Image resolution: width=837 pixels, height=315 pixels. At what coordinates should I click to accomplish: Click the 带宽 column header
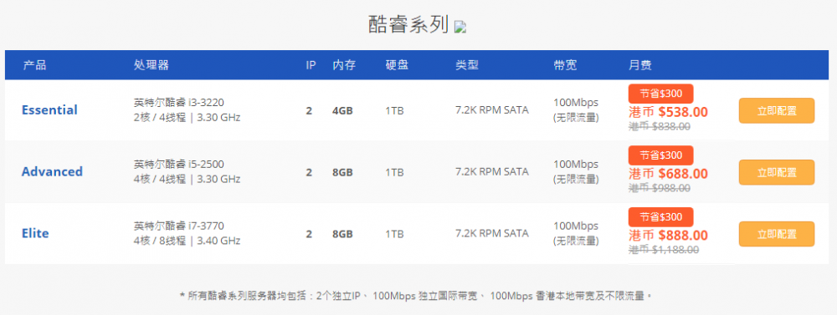(565, 65)
